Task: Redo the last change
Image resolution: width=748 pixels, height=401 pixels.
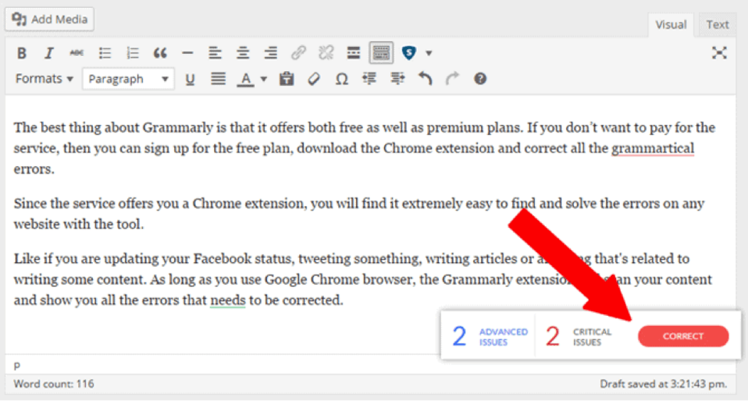Action: [452, 79]
